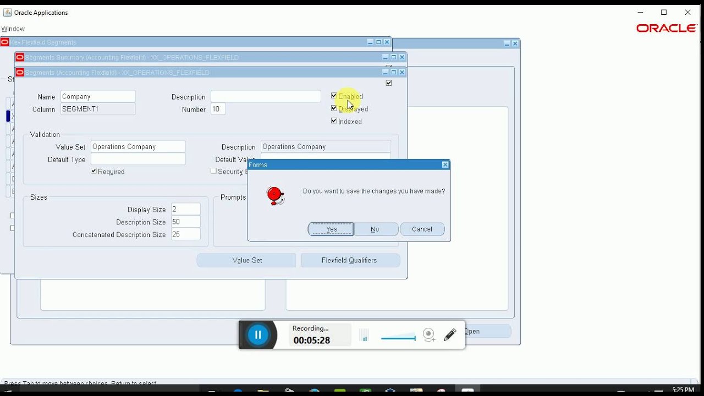Click the recorder audio level meter
This screenshot has width=704, height=396.
(x=364, y=335)
